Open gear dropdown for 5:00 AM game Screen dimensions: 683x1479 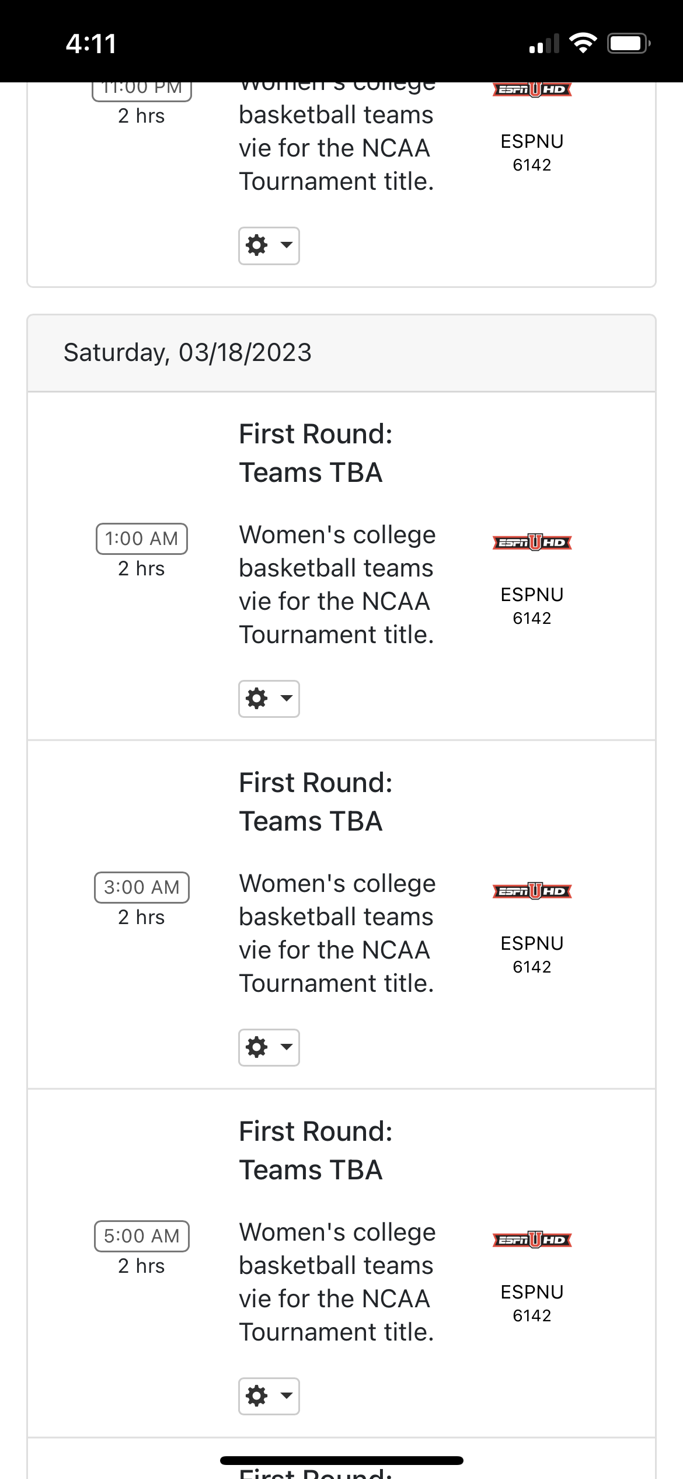pyautogui.click(x=269, y=1396)
